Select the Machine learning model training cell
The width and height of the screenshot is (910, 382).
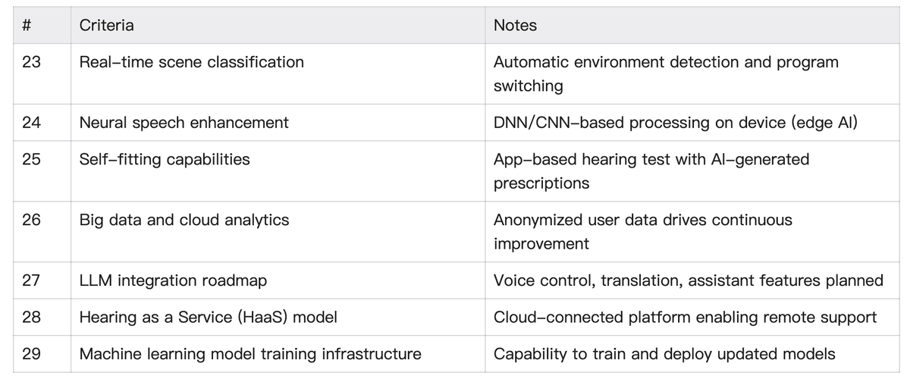click(x=250, y=353)
